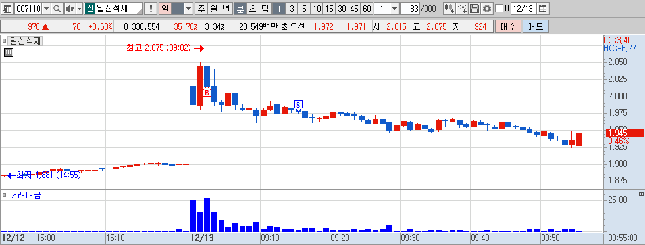This screenshot has width=645, height=245.
Task: Click the 일신석재 stock name field
Action: pyautogui.click(x=113, y=8)
